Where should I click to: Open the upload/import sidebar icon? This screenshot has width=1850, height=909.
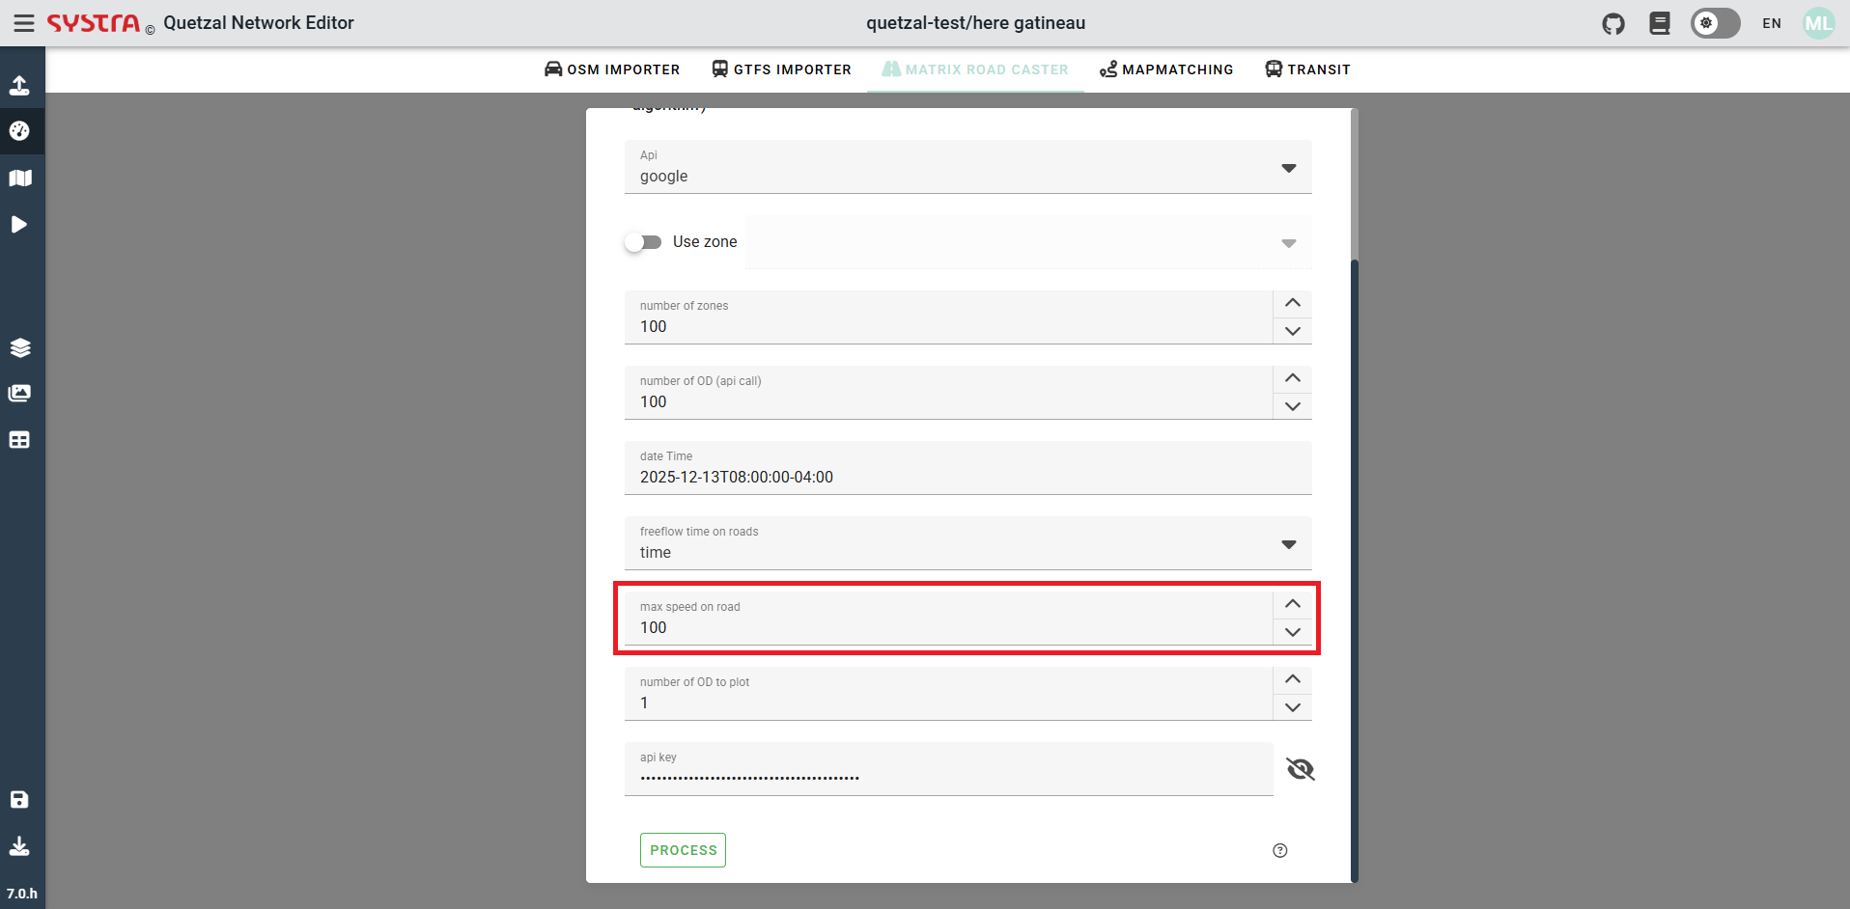point(19,85)
